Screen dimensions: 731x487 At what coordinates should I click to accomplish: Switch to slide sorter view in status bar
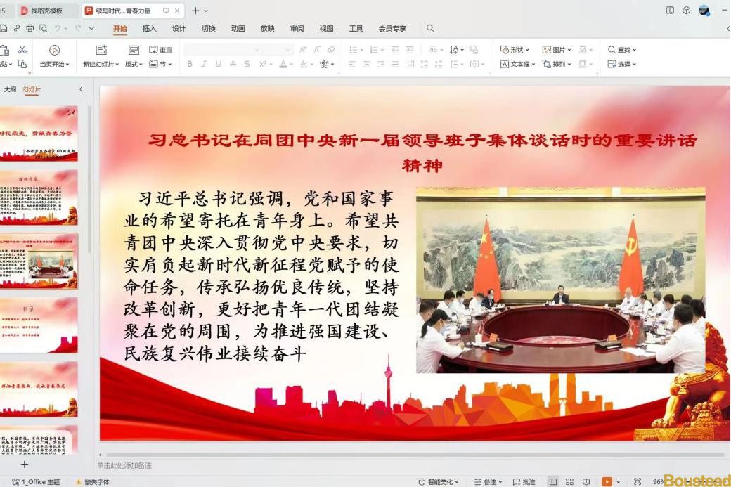570,482
